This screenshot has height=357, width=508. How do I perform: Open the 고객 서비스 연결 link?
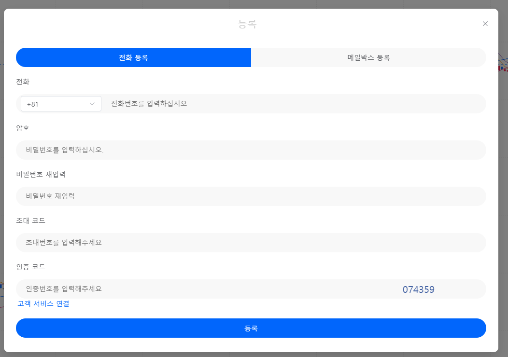(x=43, y=303)
